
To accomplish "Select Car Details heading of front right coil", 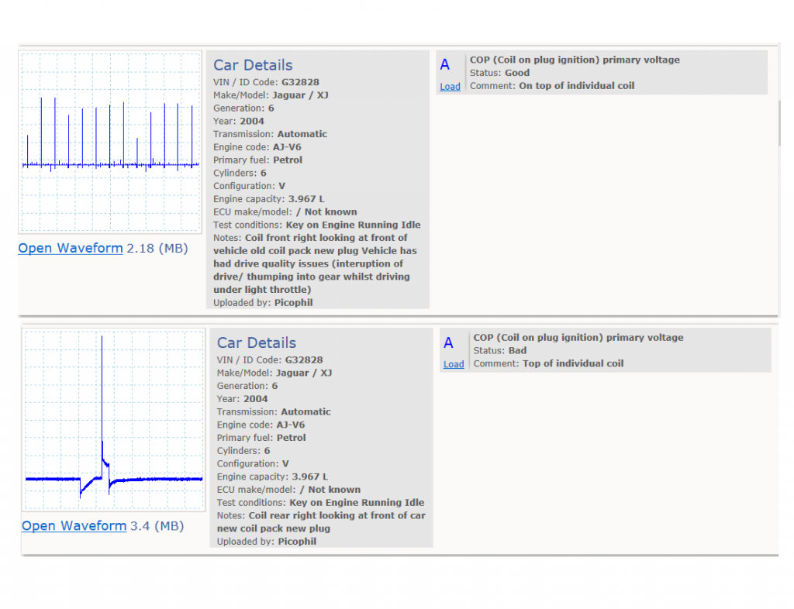I will click(x=253, y=65).
